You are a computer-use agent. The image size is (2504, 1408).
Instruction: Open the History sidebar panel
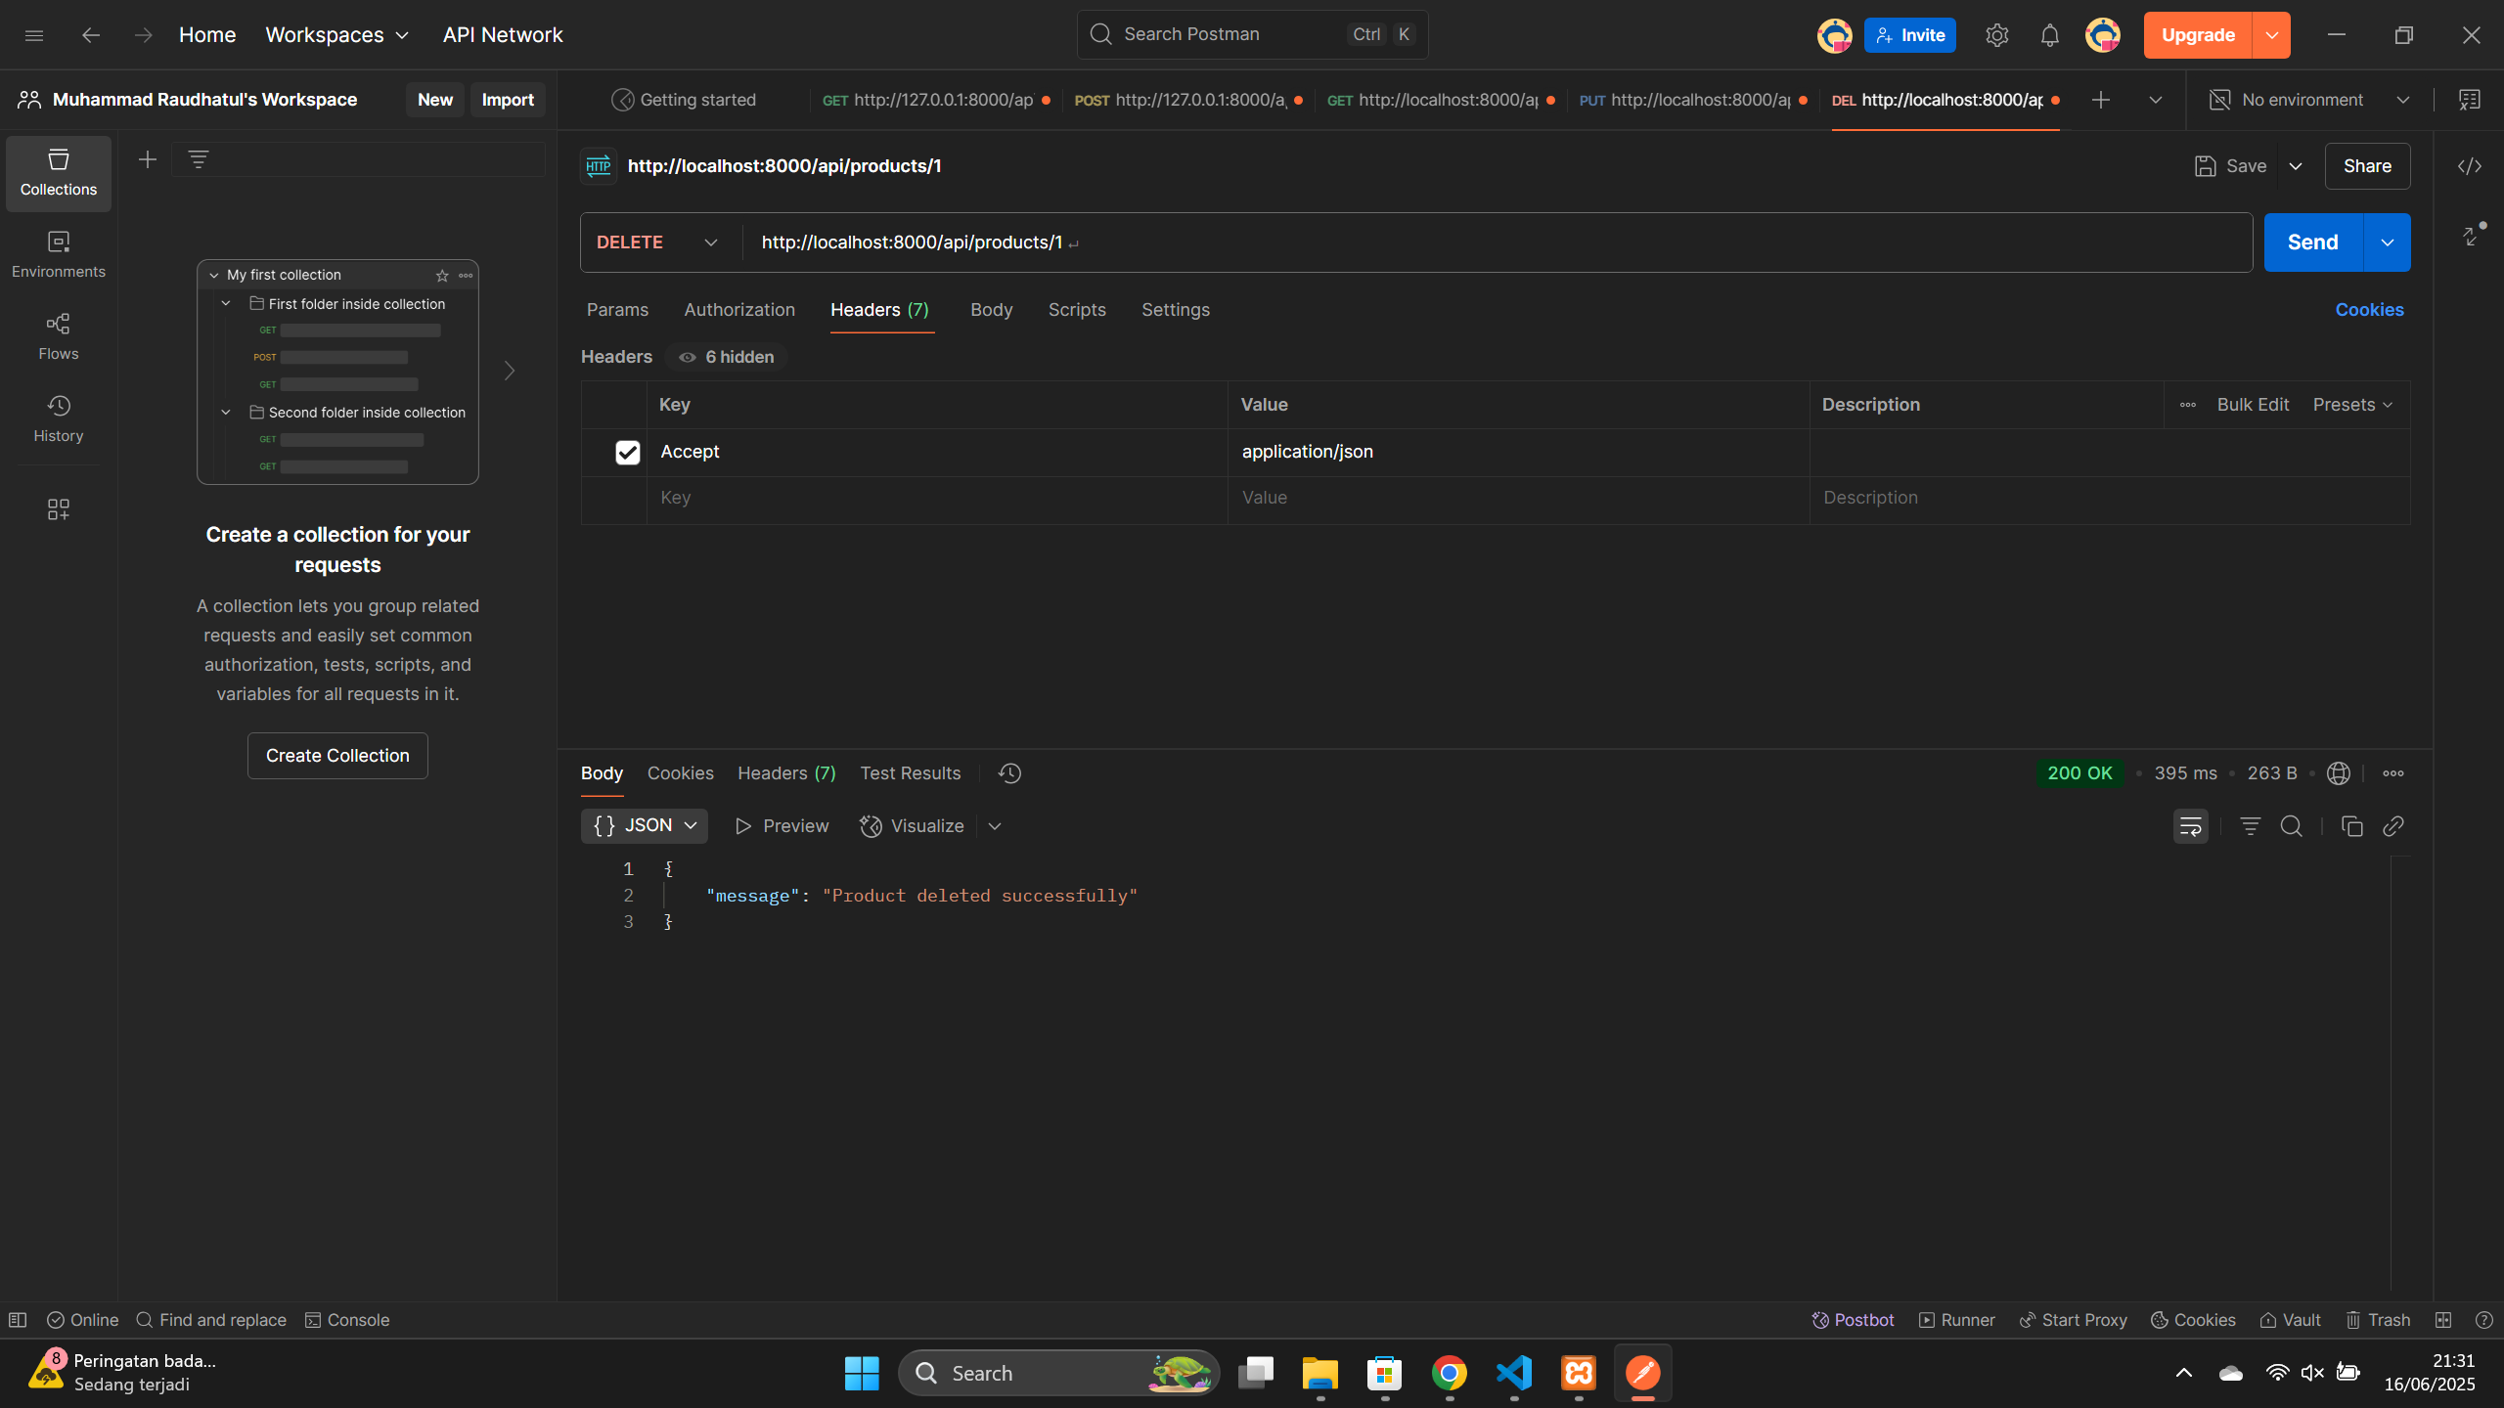[59, 418]
